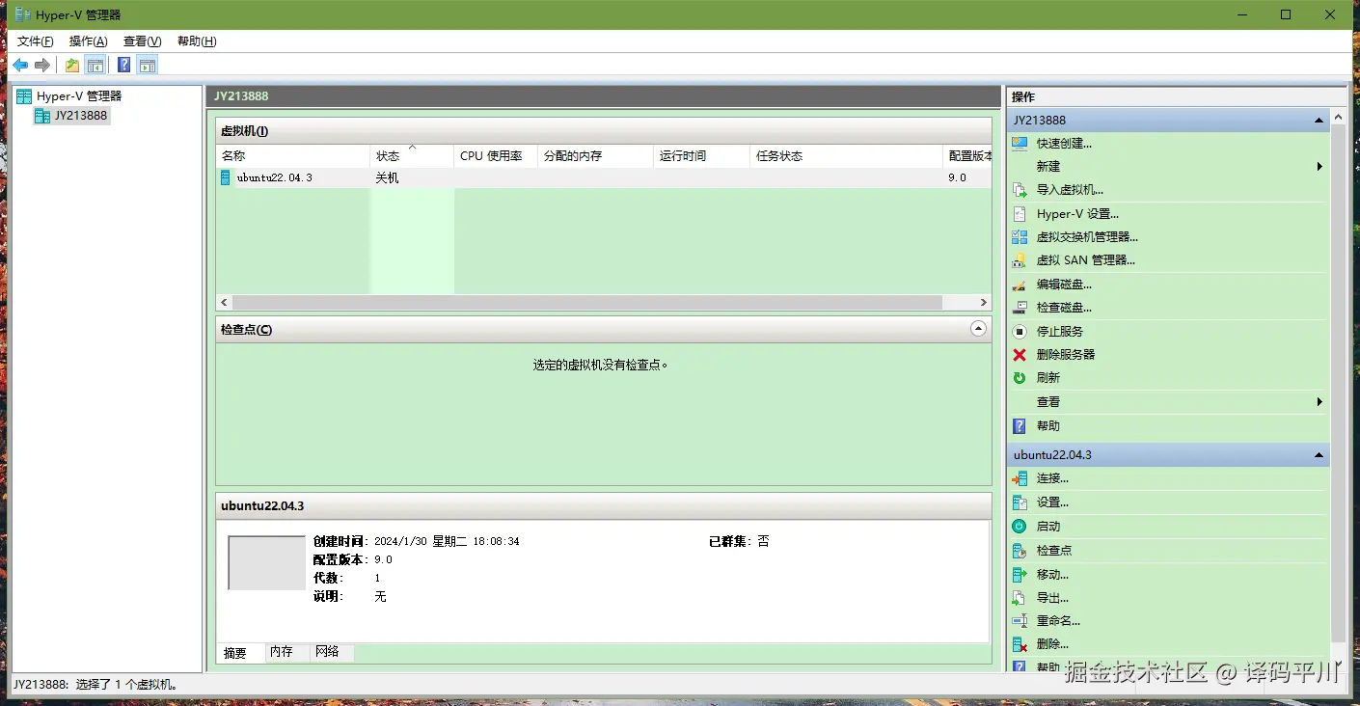Click the 虚拟交换机管理器 icon
1360x706 pixels.
point(1020,236)
